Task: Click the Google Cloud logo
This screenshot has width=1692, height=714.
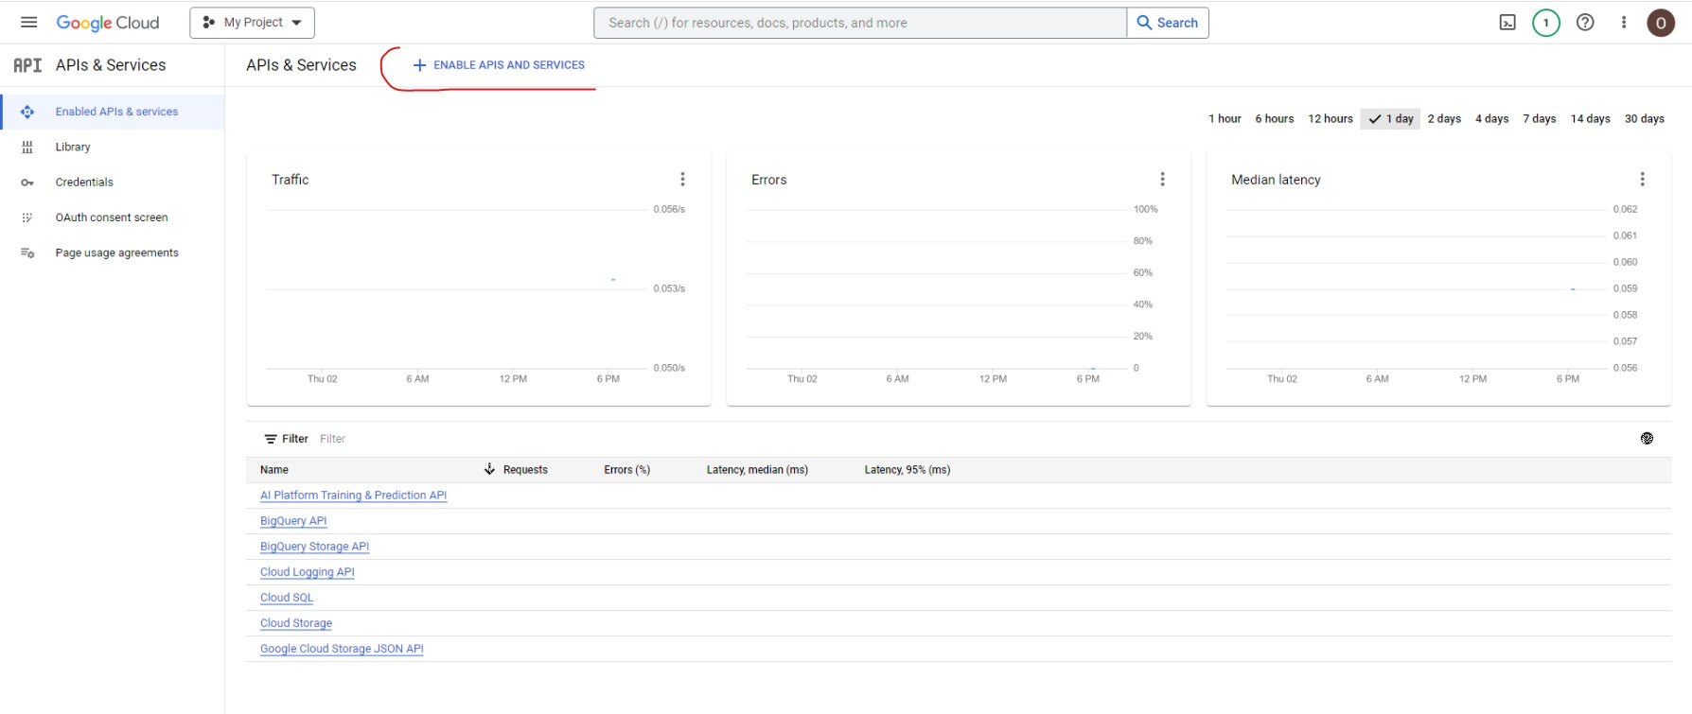Action: tap(108, 23)
